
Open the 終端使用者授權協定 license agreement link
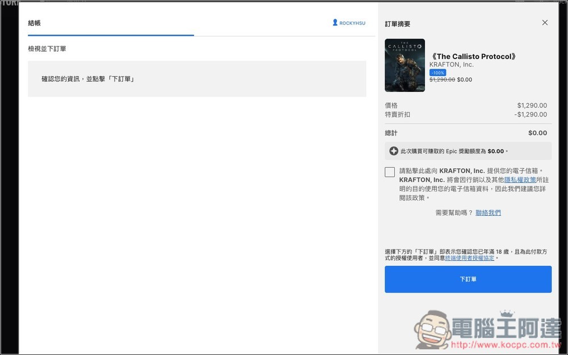click(x=470, y=258)
